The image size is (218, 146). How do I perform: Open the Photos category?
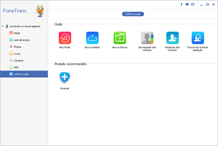(x=15, y=47)
